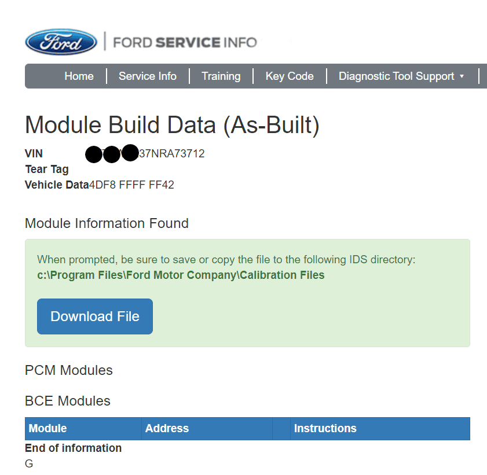The width and height of the screenshot is (487, 475).
Task: Click the Module Build Data (As-Built) heading
Action: (172, 125)
